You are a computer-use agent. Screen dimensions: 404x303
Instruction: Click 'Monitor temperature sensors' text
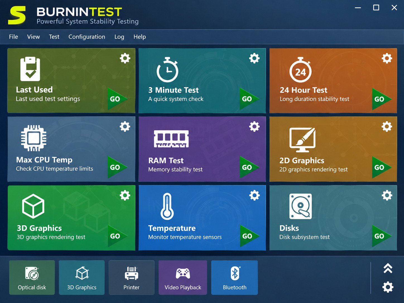185,237
